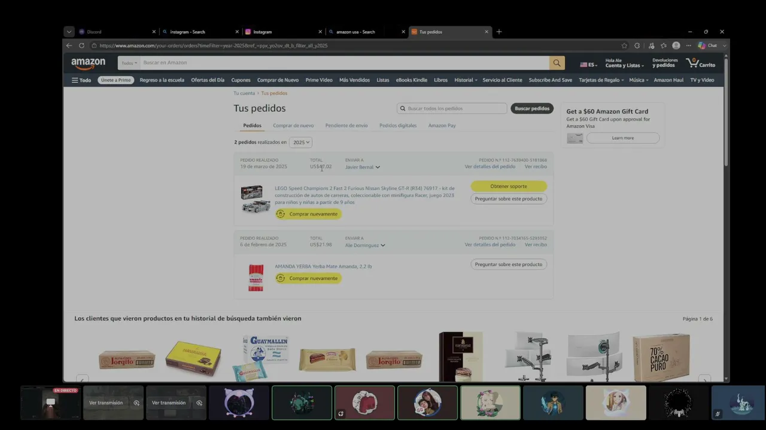
Task: Click the Amazon search magnifier button
Action: coord(557,63)
